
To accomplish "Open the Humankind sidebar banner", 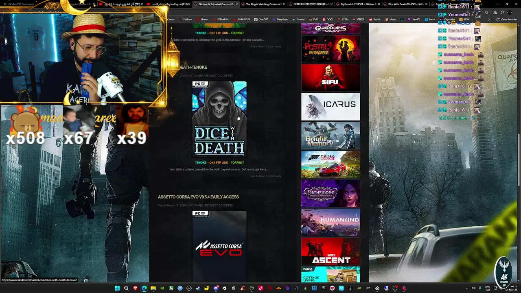I will coord(331,223).
